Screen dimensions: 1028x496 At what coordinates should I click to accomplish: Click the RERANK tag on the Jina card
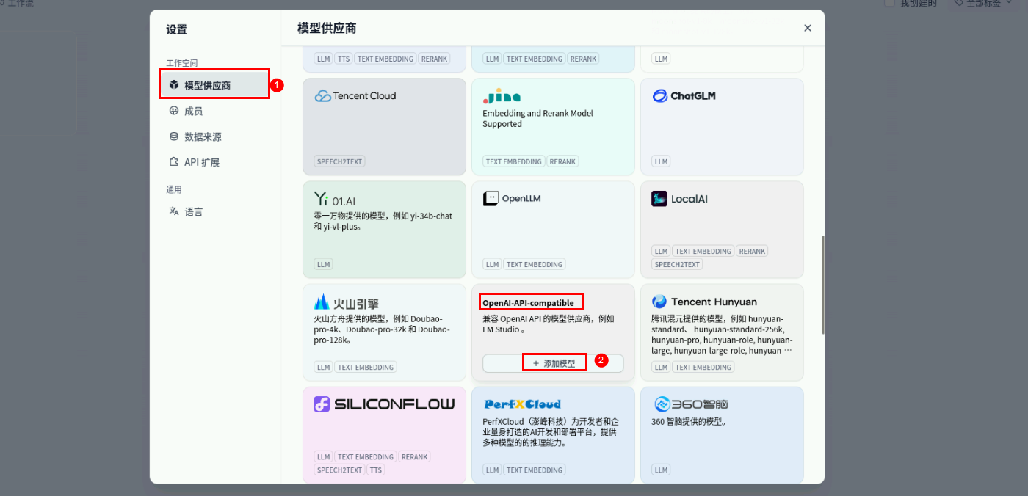[x=562, y=161]
